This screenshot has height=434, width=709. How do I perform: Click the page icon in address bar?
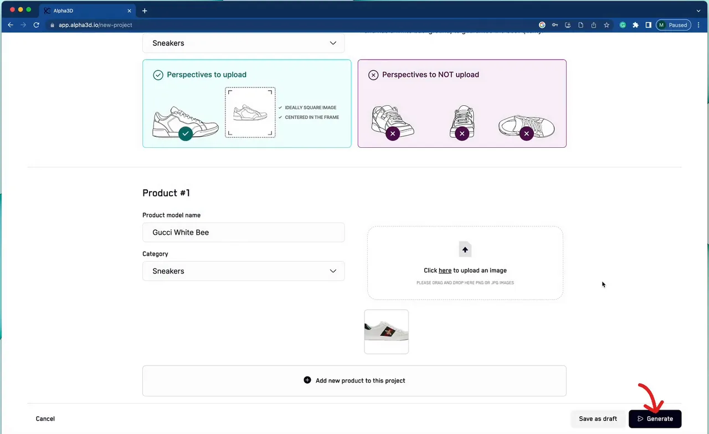(580, 25)
